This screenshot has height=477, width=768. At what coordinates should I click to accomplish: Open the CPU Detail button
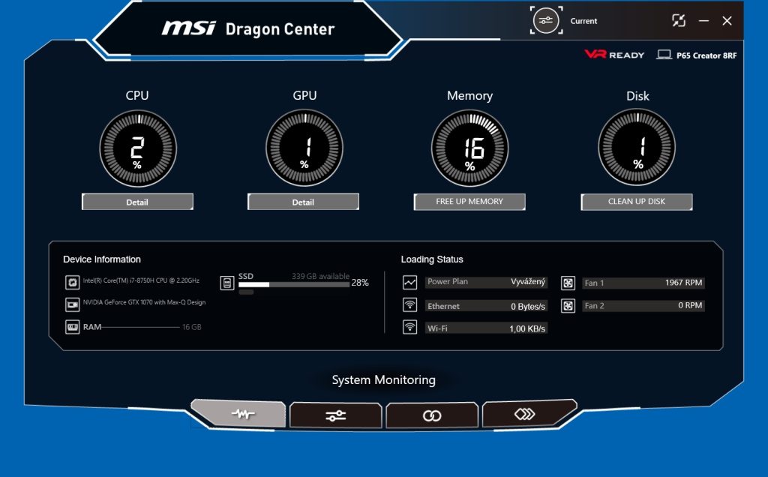pos(137,202)
